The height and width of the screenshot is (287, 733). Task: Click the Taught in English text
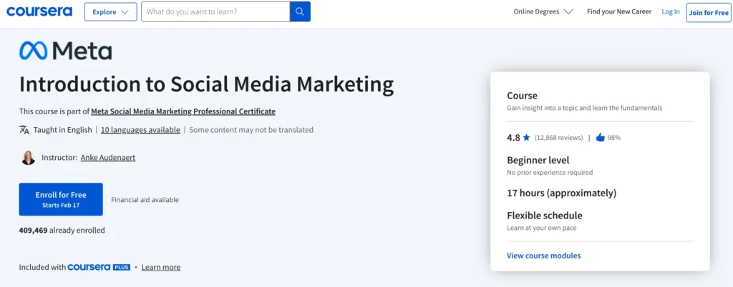click(x=63, y=130)
